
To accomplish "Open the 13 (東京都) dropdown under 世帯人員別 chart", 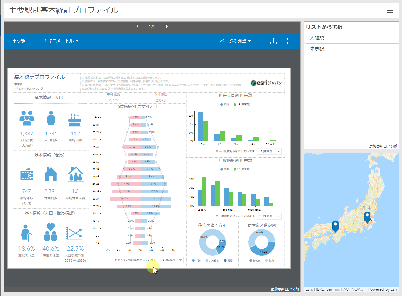I will pyautogui.click(x=269, y=151).
